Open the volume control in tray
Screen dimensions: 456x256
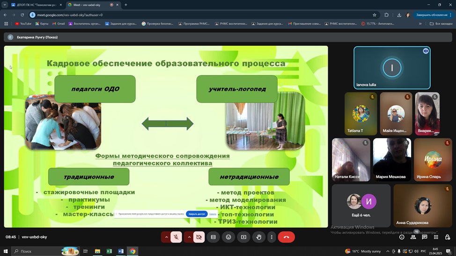pyautogui.click(x=416, y=251)
